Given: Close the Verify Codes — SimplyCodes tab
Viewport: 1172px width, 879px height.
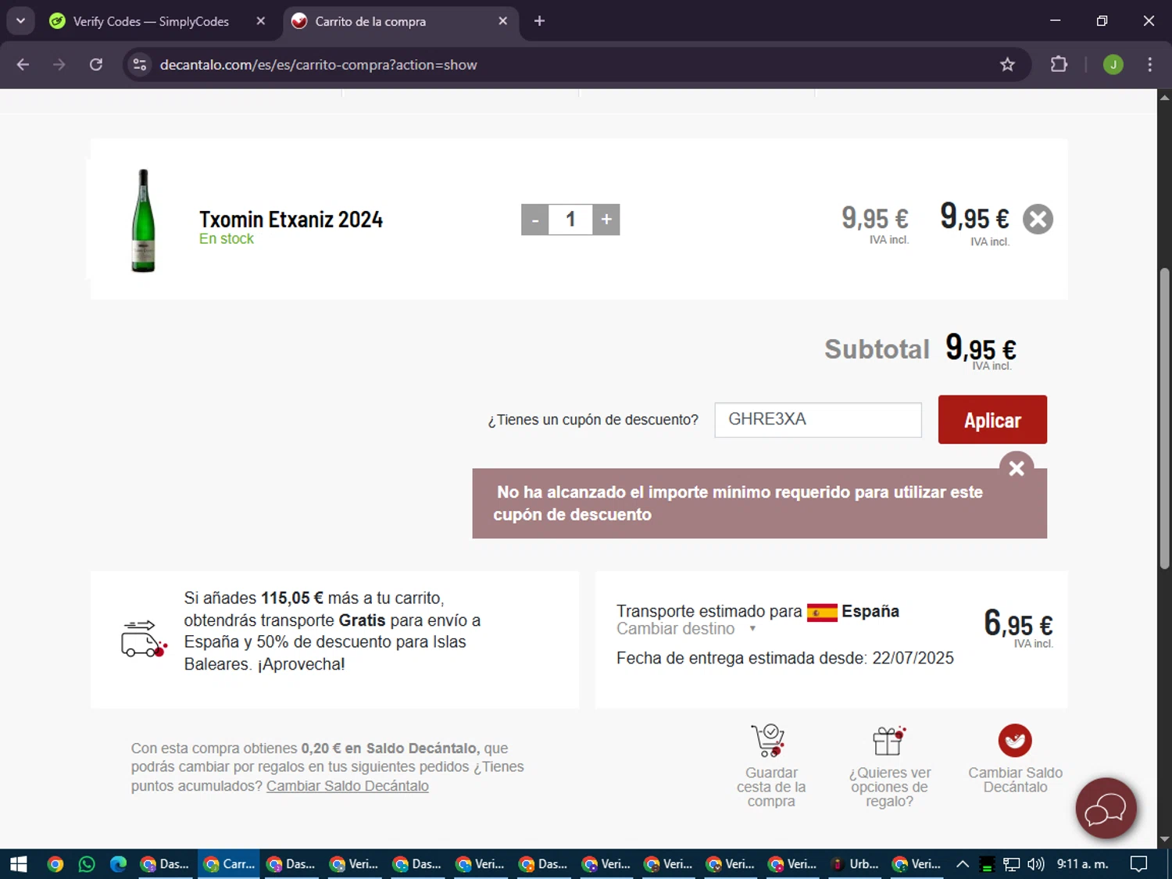Looking at the screenshot, I should 261,21.
